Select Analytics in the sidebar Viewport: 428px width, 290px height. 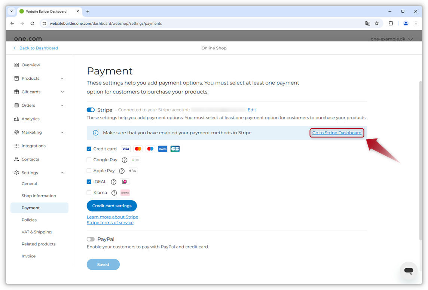point(30,119)
